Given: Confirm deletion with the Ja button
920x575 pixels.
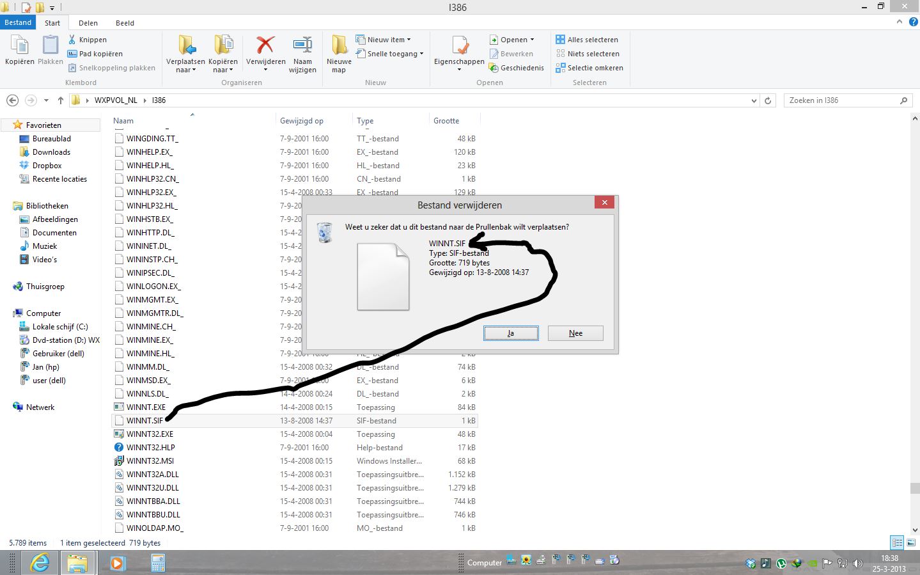Looking at the screenshot, I should click(511, 333).
